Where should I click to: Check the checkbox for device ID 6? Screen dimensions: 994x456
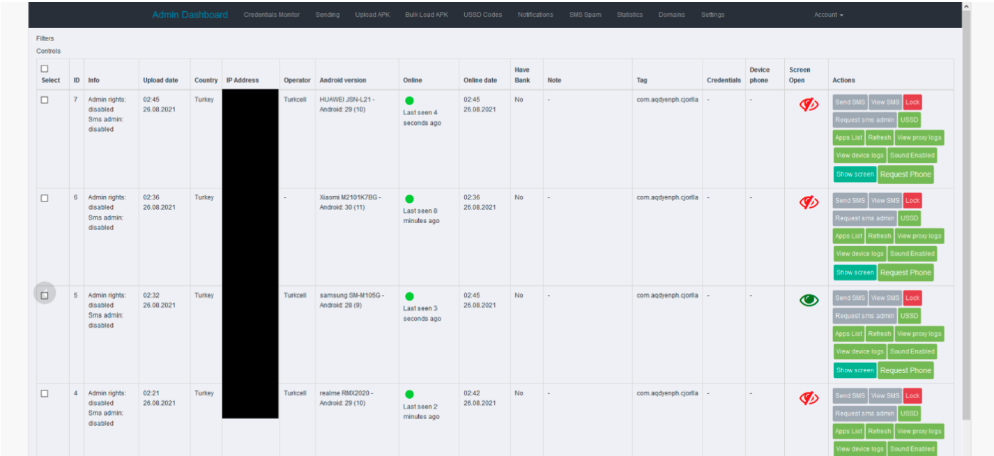(45, 198)
